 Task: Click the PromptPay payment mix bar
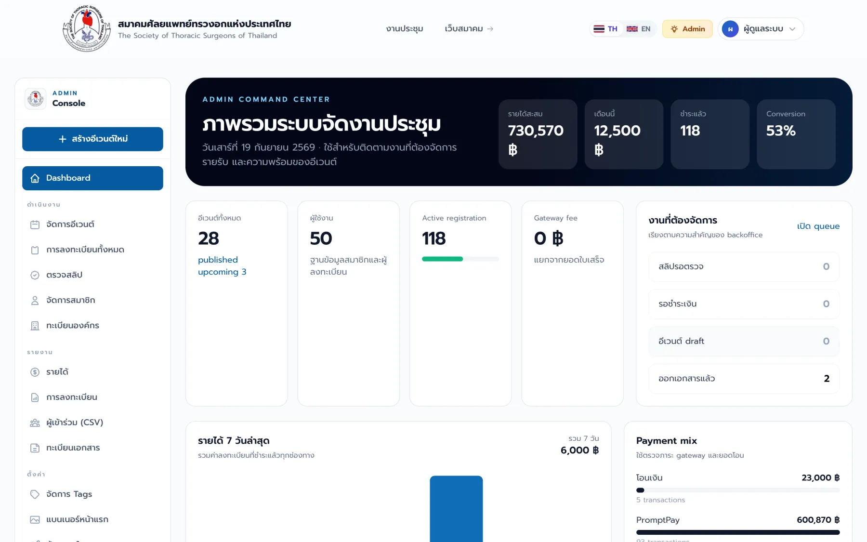(x=738, y=532)
